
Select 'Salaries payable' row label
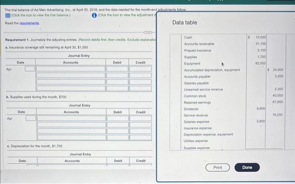click(196, 83)
